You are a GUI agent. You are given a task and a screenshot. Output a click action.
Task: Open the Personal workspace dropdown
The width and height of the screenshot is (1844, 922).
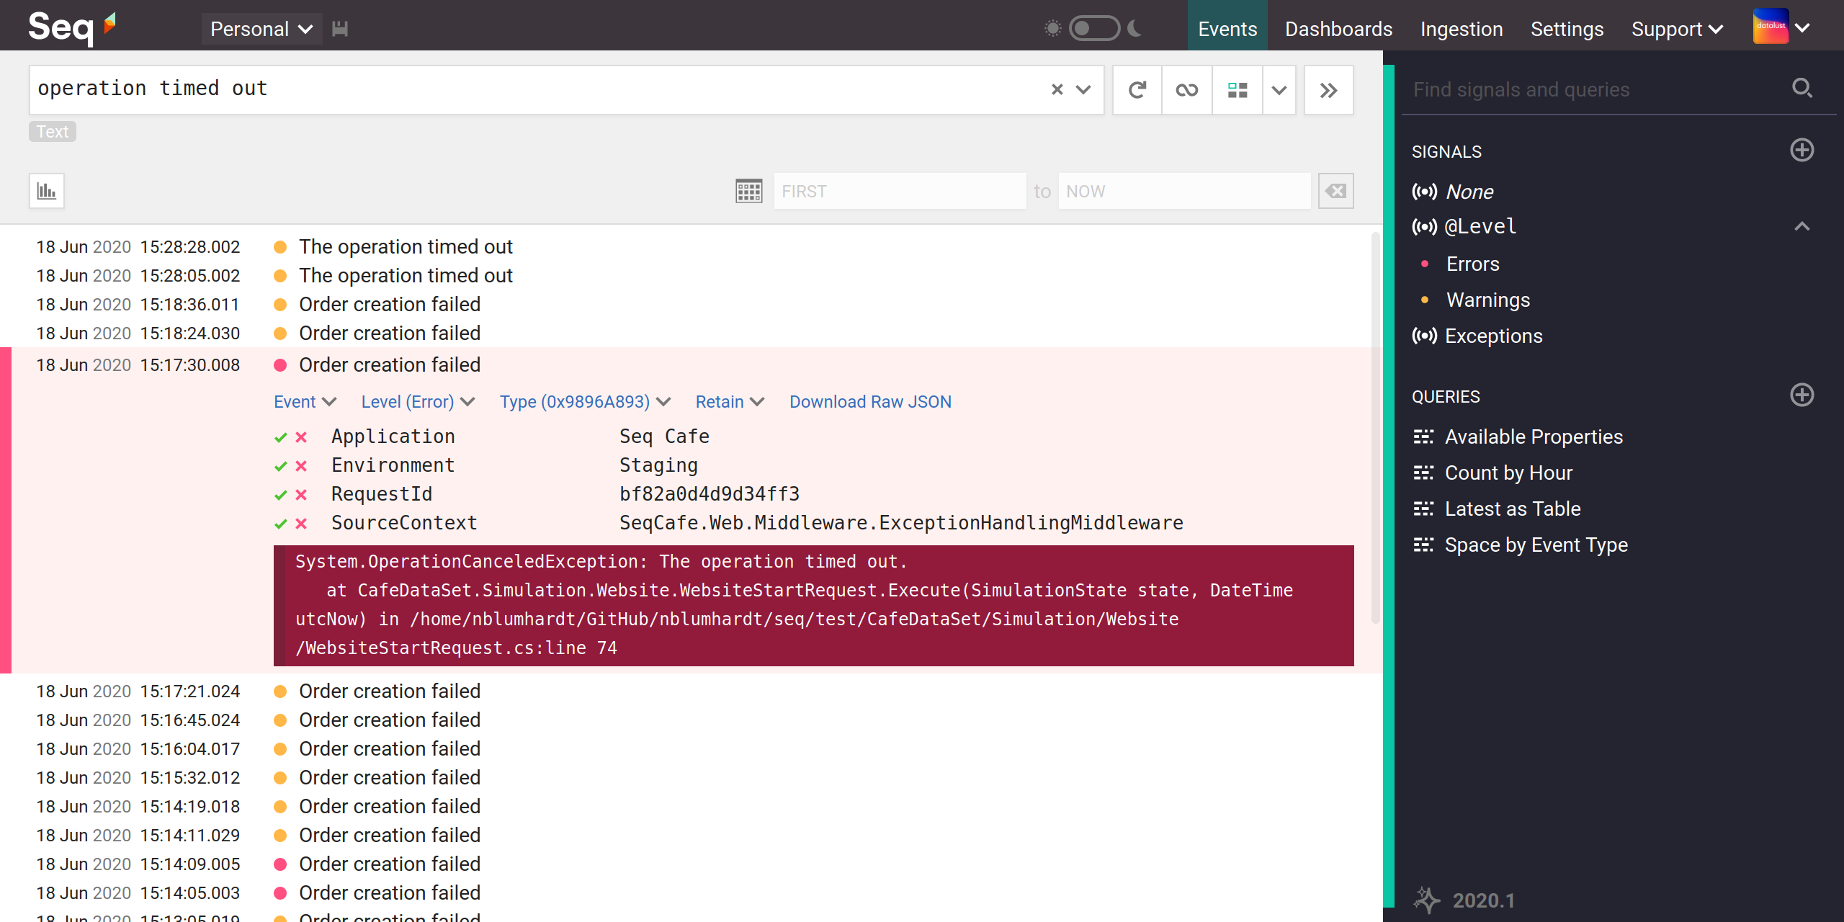pos(261,29)
